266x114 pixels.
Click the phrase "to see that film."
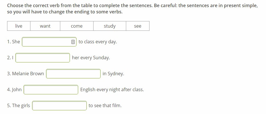click(105, 106)
